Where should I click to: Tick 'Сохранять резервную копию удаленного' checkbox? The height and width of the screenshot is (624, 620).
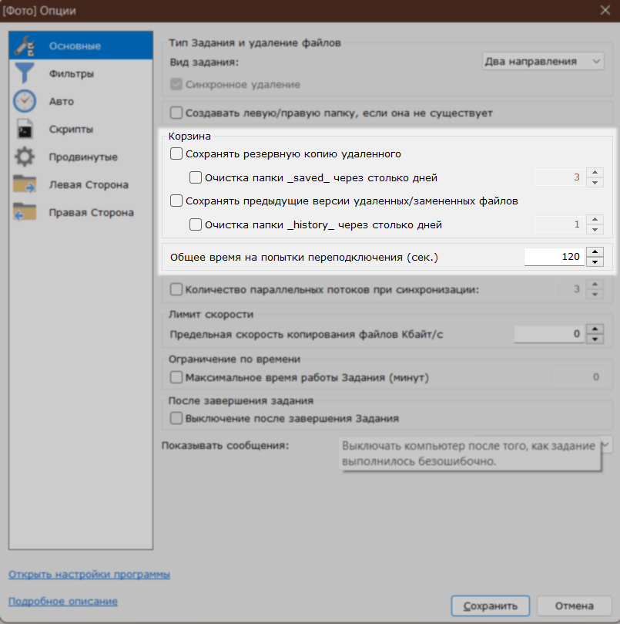coord(176,153)
